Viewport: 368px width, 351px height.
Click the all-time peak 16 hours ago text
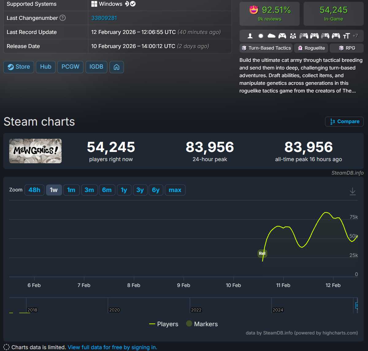coord(309,159)
